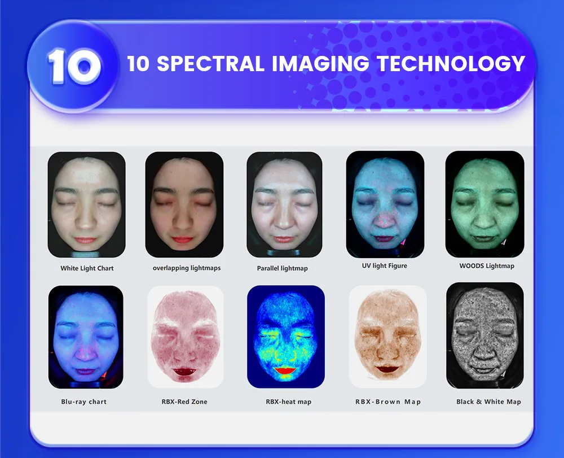Click the "overlapping lightmaps" caption

pos(187,268)
